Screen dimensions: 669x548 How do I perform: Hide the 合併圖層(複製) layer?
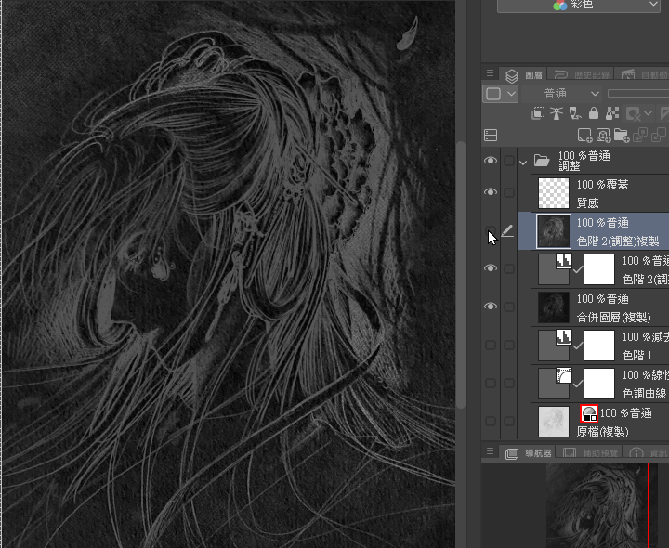491,307
